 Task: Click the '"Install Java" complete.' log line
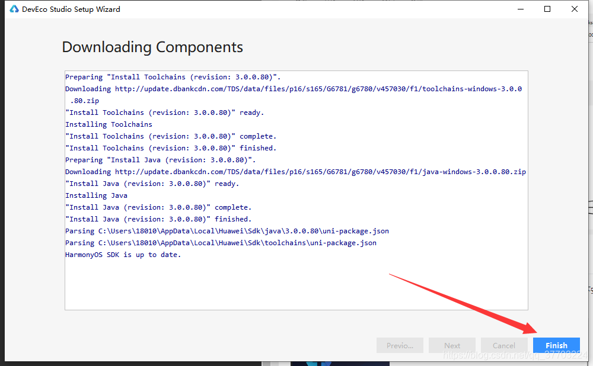[x=158, y=207]
